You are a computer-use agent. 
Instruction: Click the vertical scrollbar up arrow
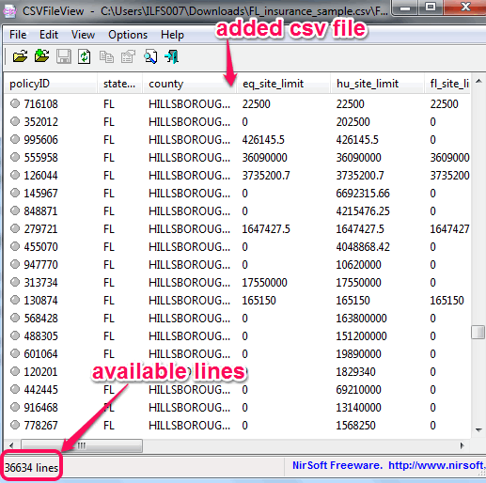478,81
